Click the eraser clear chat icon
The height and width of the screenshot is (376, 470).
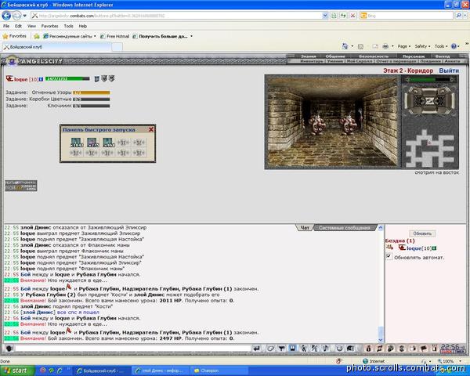[x=270, y=348]
